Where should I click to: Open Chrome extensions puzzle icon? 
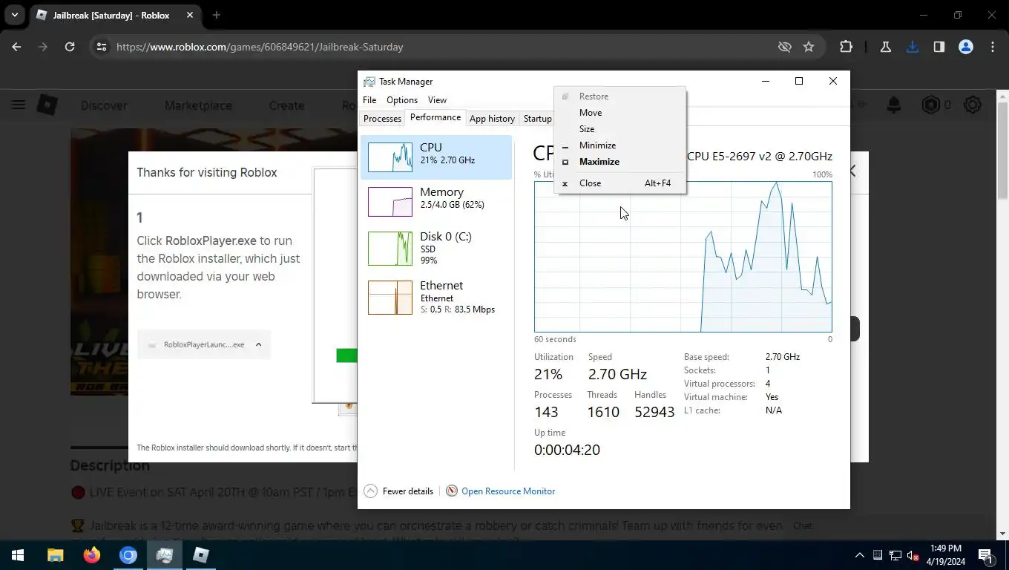tap(846, 47)
